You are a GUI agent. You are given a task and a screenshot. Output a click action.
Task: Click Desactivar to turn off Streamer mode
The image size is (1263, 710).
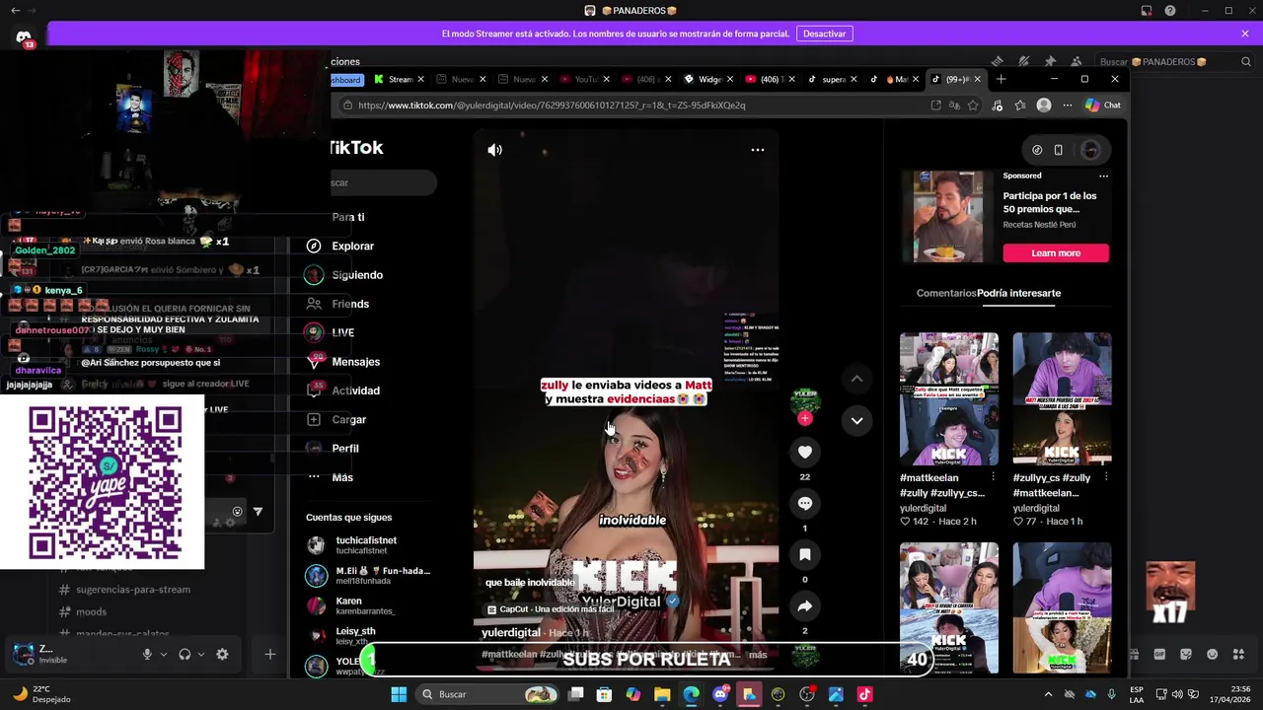[824, 34]
